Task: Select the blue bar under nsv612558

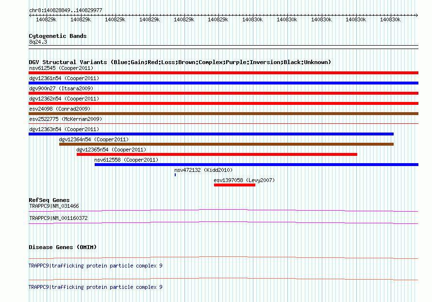Action: [256, 165]
